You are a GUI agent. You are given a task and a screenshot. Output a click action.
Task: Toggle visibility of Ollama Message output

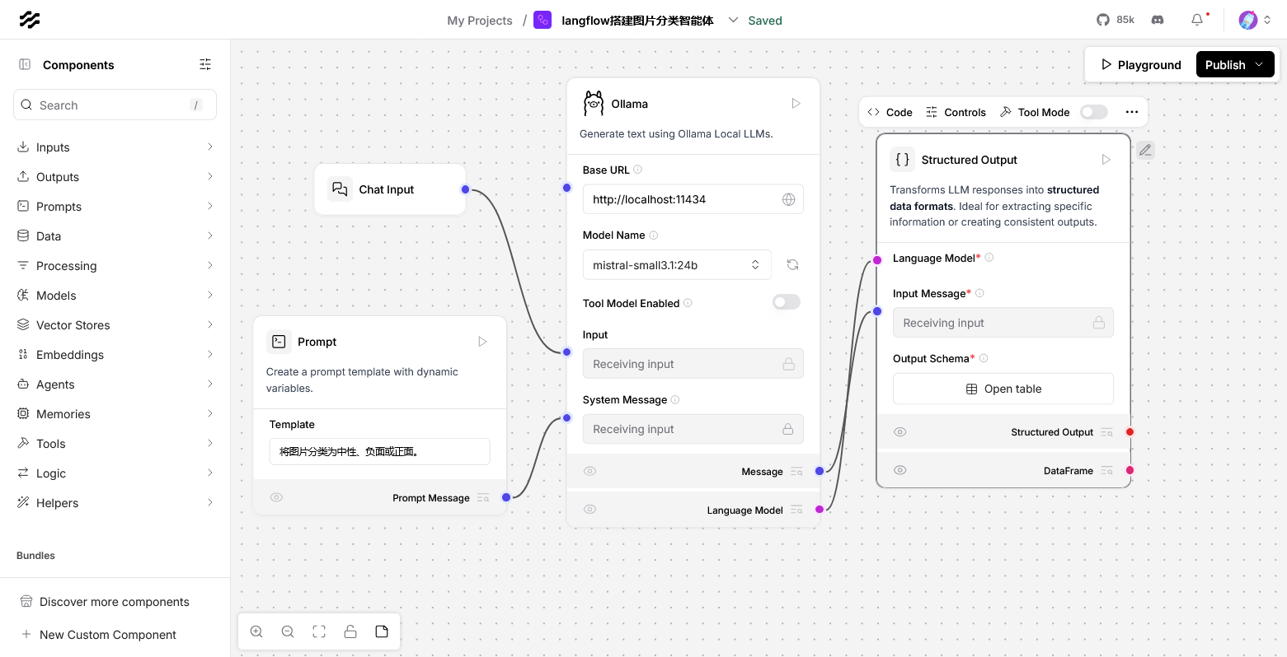(x=590, y=472)
